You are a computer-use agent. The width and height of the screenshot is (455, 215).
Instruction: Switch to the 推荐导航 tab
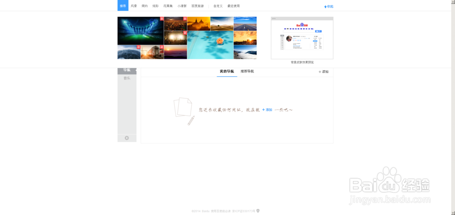247,72
